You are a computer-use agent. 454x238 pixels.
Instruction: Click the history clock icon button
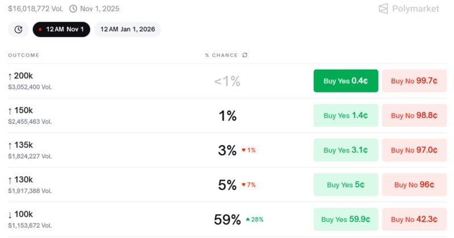tap(18, 29)
